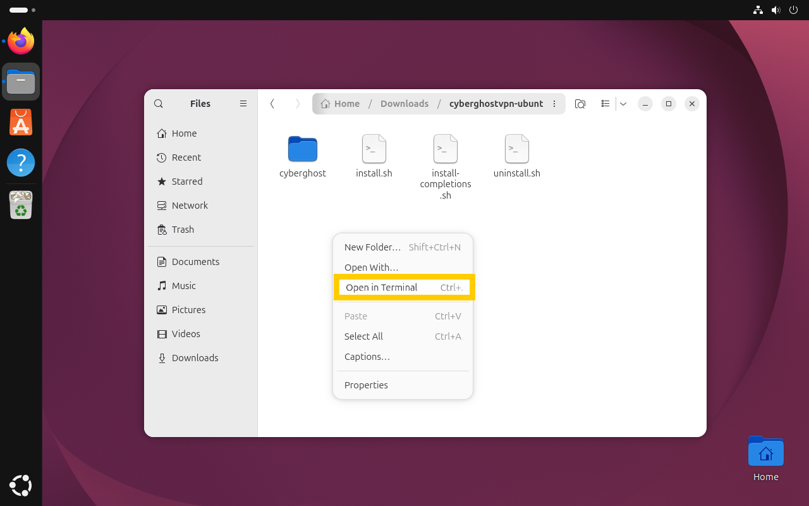
Task: Open Starred in the sidebar
Action: coord(201,182)
